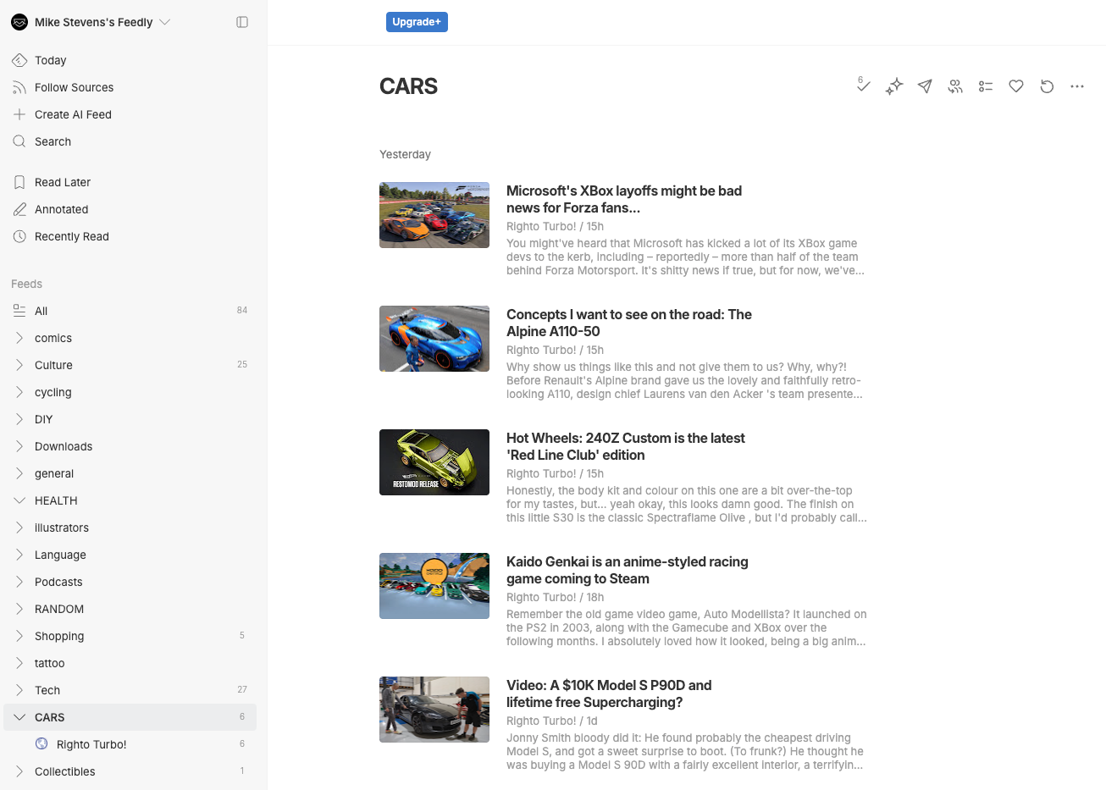Click the Feedly logo avatar icon
Screen dimensions: 1106x790
[x=19, y=22]
